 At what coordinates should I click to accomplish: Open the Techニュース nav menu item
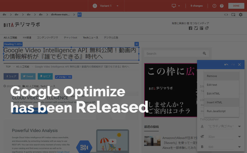90,37
